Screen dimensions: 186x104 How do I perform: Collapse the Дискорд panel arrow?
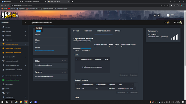pyautogui.click(x=62, y=72)
